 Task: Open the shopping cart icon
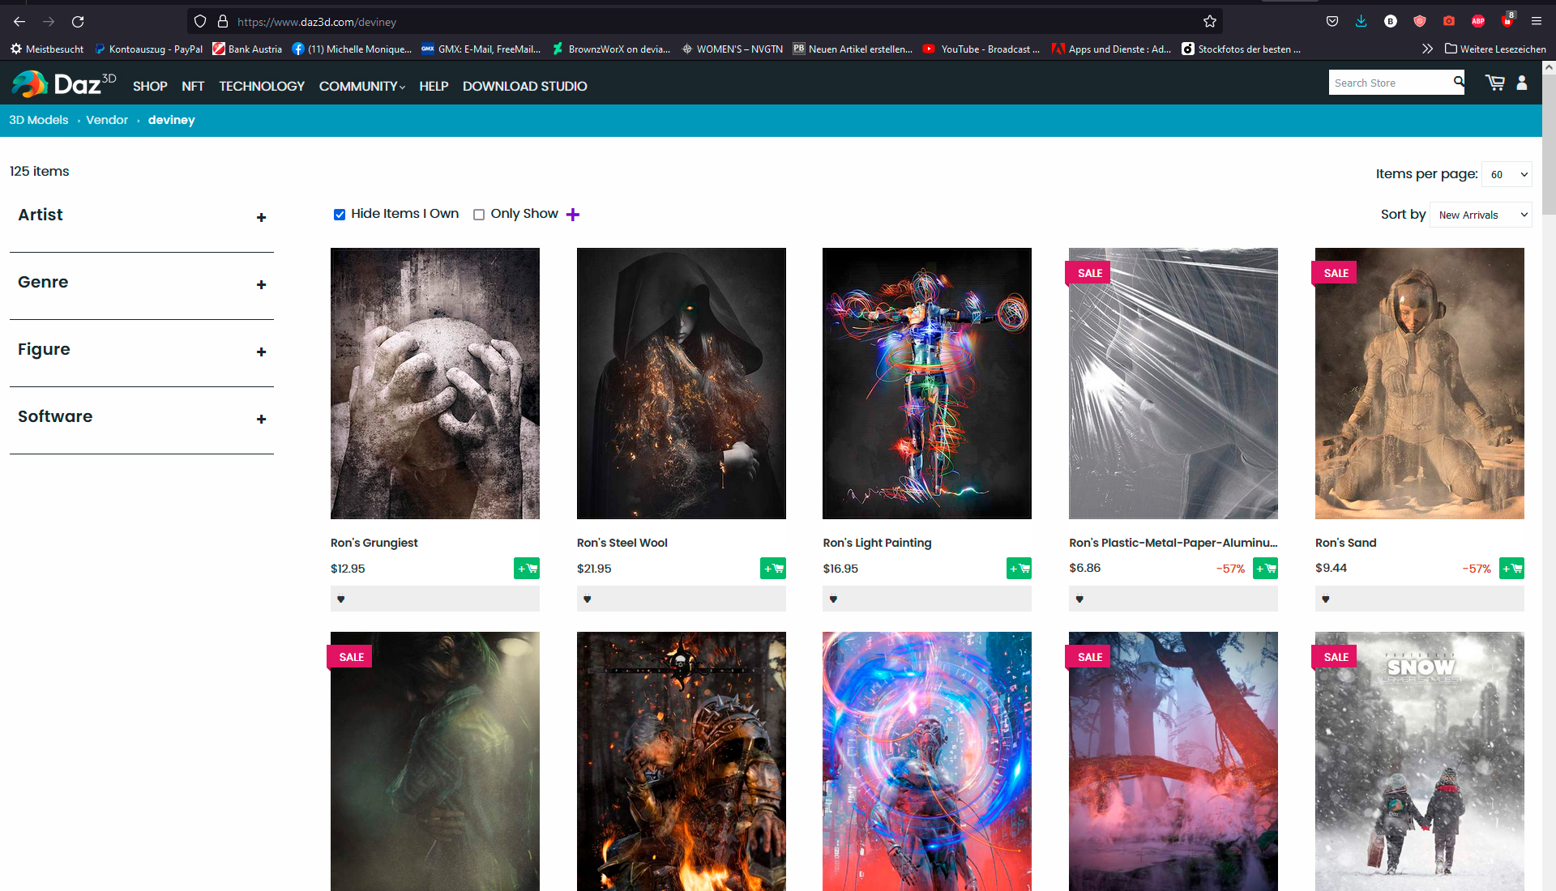coord(1494,83)
